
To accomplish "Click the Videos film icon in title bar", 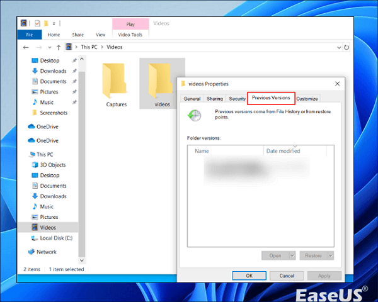I will (x=24, y=23).
